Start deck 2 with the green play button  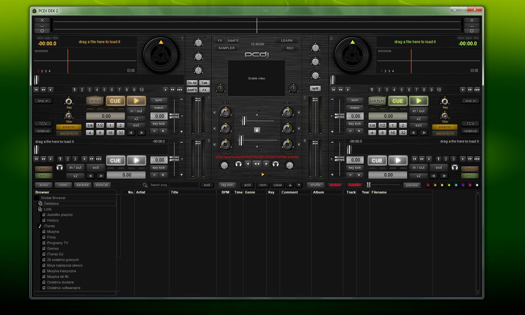point(418,101)
